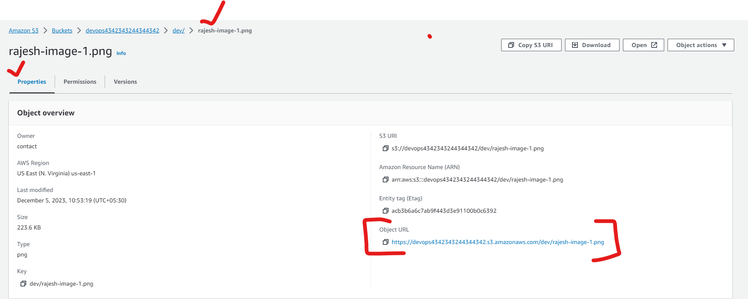Image resolution: width=748 pixels, height=299 pixels.
Task: Copy the Key dev/rajesh-image-1.png icon
Action: [23, 284]
